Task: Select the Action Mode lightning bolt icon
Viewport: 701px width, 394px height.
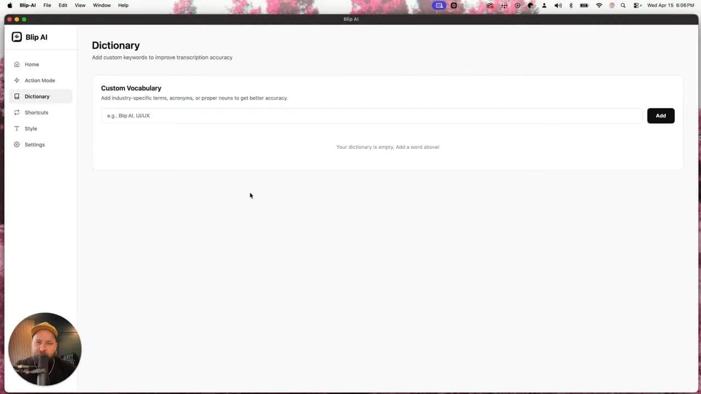Action: tap(17, 80)
